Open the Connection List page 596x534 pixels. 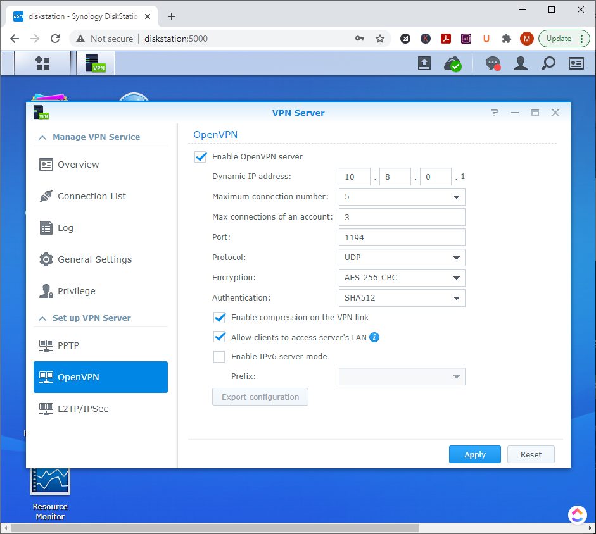(101, 196)
